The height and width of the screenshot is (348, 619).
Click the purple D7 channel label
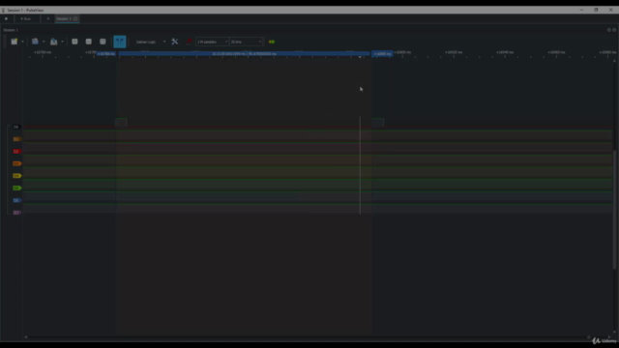[16, 213]
